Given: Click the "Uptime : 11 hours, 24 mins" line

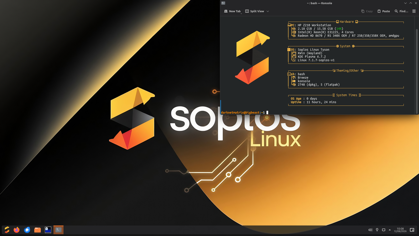Looking at the screenshot, I should (x=314, y=102).
